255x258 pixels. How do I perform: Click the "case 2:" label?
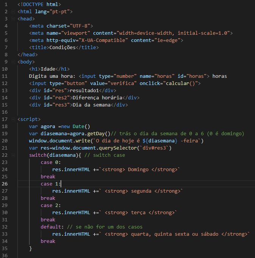tap(51, 205)
